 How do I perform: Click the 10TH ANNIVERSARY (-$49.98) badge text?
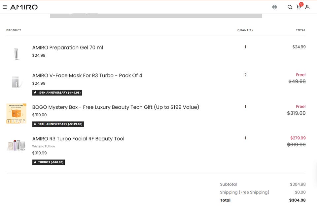(x=59, y=93)
